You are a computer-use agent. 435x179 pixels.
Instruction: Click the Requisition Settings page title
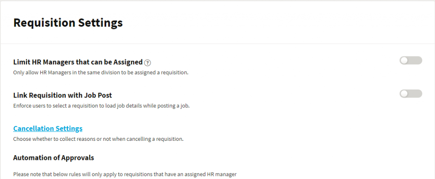coord(68,23)
